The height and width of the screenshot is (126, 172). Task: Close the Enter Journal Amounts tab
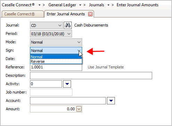(90, 14)
